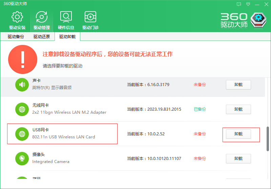Click the feedback chat bubble icon
The image size is (271, 189).
(239, 4)
